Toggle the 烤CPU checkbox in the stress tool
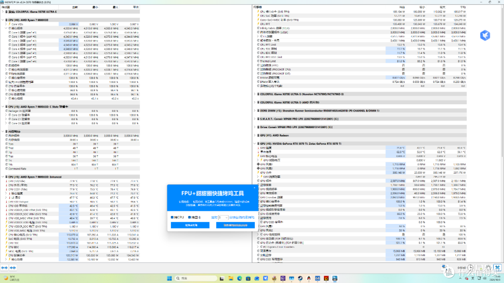This screenshot has width=504, height=283. [172, 217]
